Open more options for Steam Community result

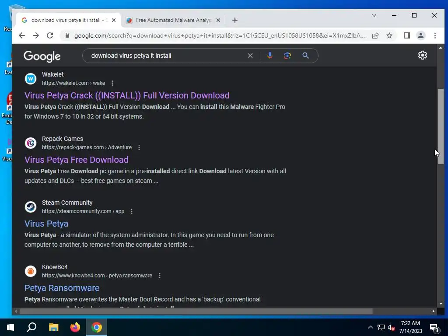click(131, 211)
